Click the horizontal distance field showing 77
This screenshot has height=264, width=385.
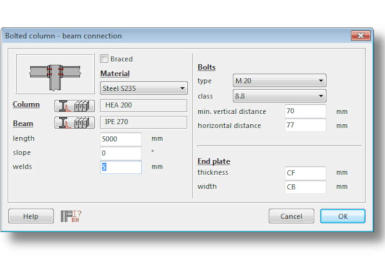click(x=306, y=125)
